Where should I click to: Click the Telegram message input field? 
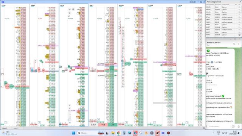point(220,126)
